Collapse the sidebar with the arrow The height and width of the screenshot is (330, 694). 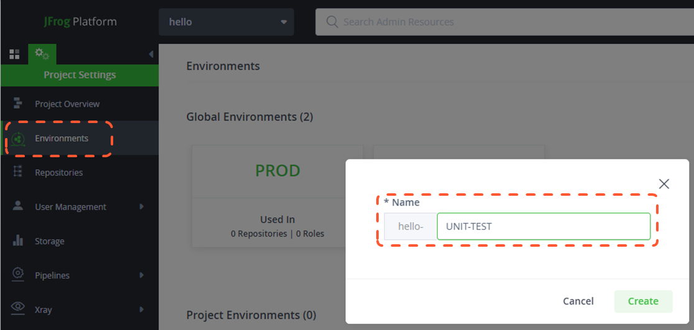pos(150,54)
